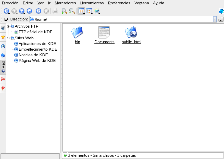This screenshot has height=159, width=224.
Task: Open the Herramientas menu
Action: (x=92, y=3)
